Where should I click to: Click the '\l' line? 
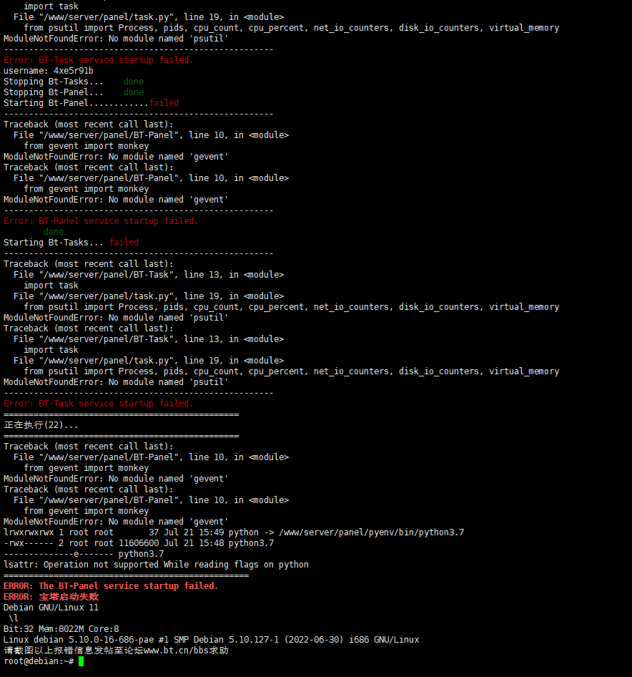point(14,618)
